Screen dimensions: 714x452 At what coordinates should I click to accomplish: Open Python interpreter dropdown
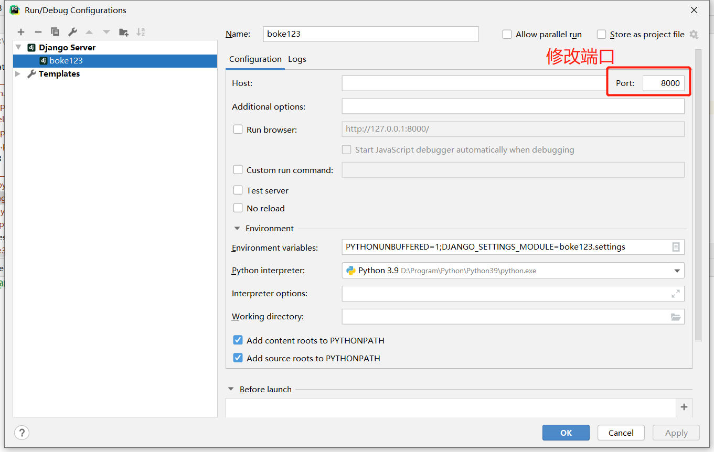(677, 271)
